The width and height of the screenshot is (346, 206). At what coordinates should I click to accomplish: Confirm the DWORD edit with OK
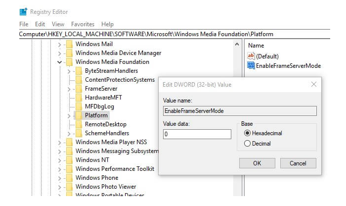[x=257, y=163]
